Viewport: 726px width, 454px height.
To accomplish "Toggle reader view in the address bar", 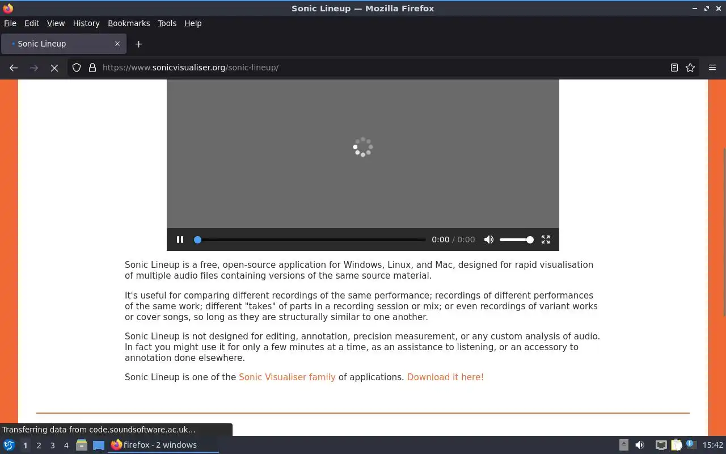I will click(674, 68).
